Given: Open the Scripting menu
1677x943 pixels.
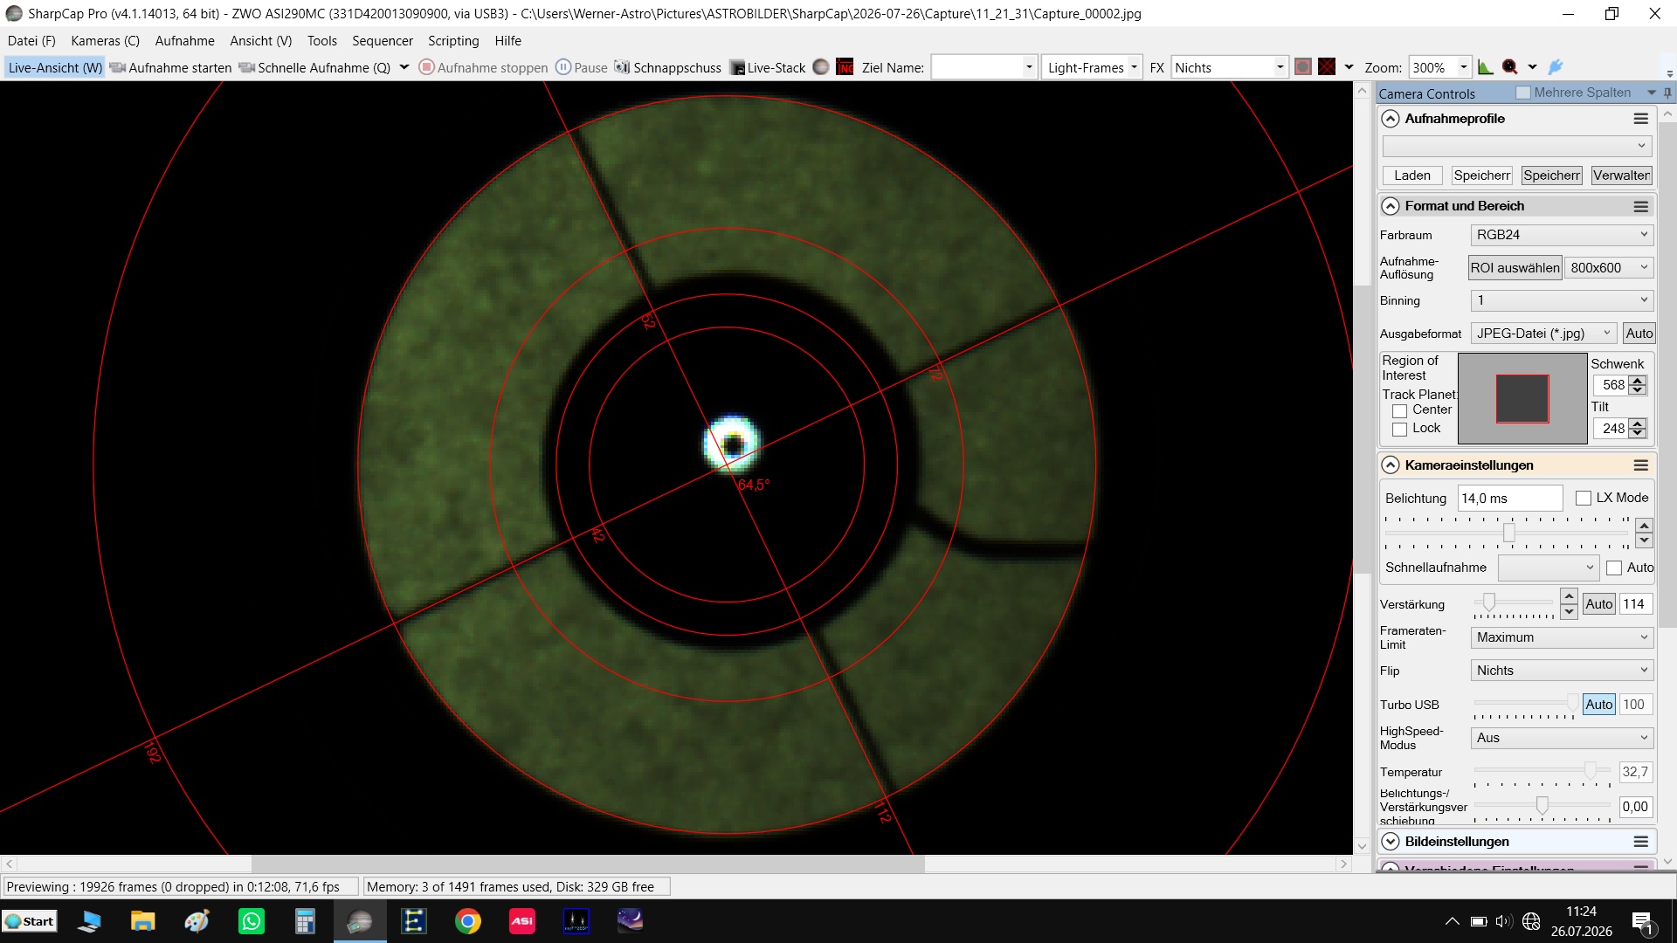Looking at the screenshot, I should click(453, 41).
